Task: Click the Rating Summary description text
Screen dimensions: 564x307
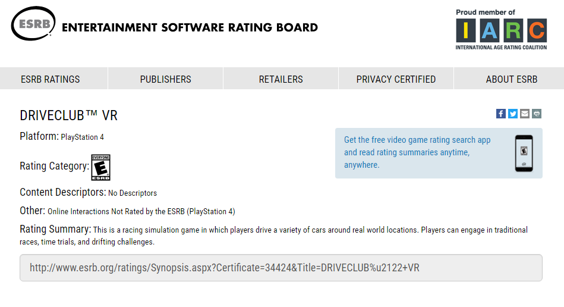Action: (273, 236)
